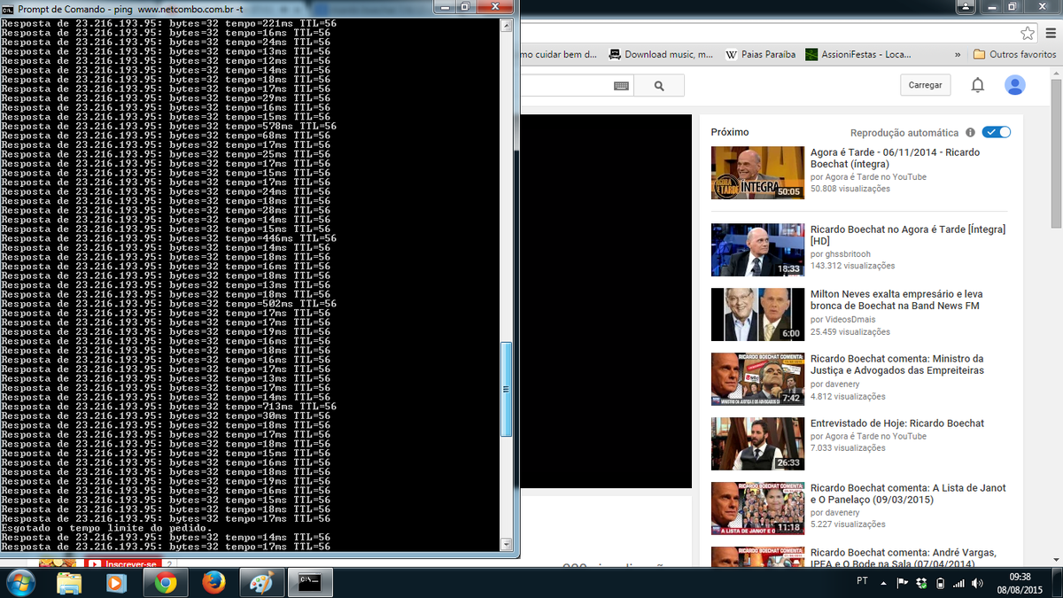Viewport: 1063px width, 598px height.
Task: Open Ricardo Boechat no Agora é Tarde [HD] title
Action: click(907, 235)
